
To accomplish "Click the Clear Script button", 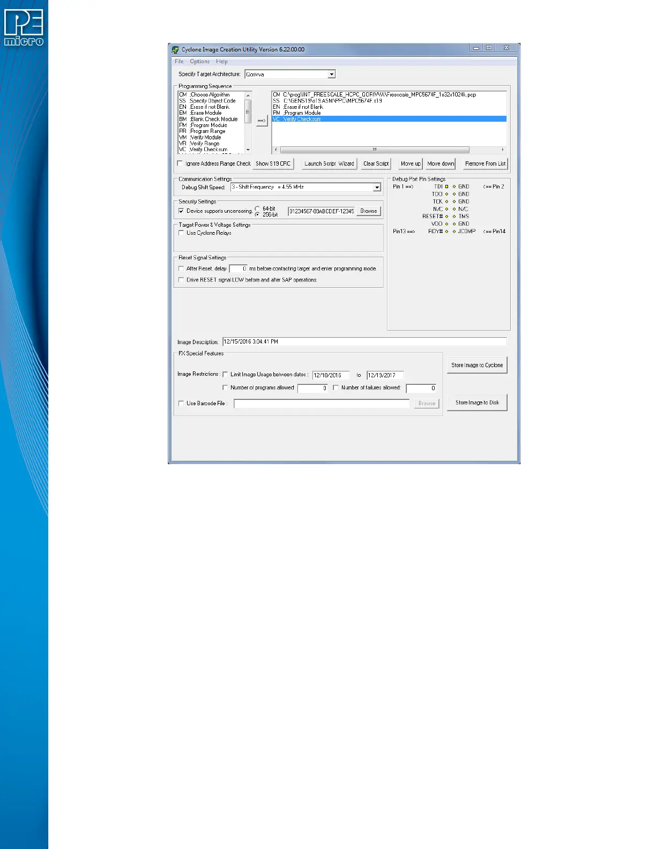I will click(376, 164).
